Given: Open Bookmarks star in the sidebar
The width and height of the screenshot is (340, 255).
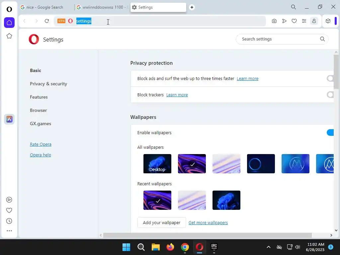Looking at the screenshot, I should [9, 36].
